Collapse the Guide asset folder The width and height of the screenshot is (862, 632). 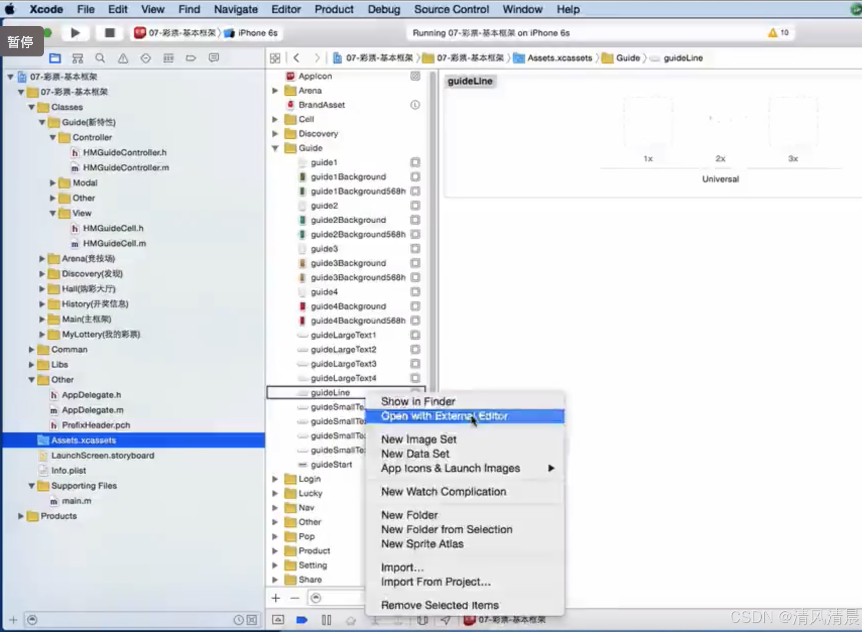(275, 148)
